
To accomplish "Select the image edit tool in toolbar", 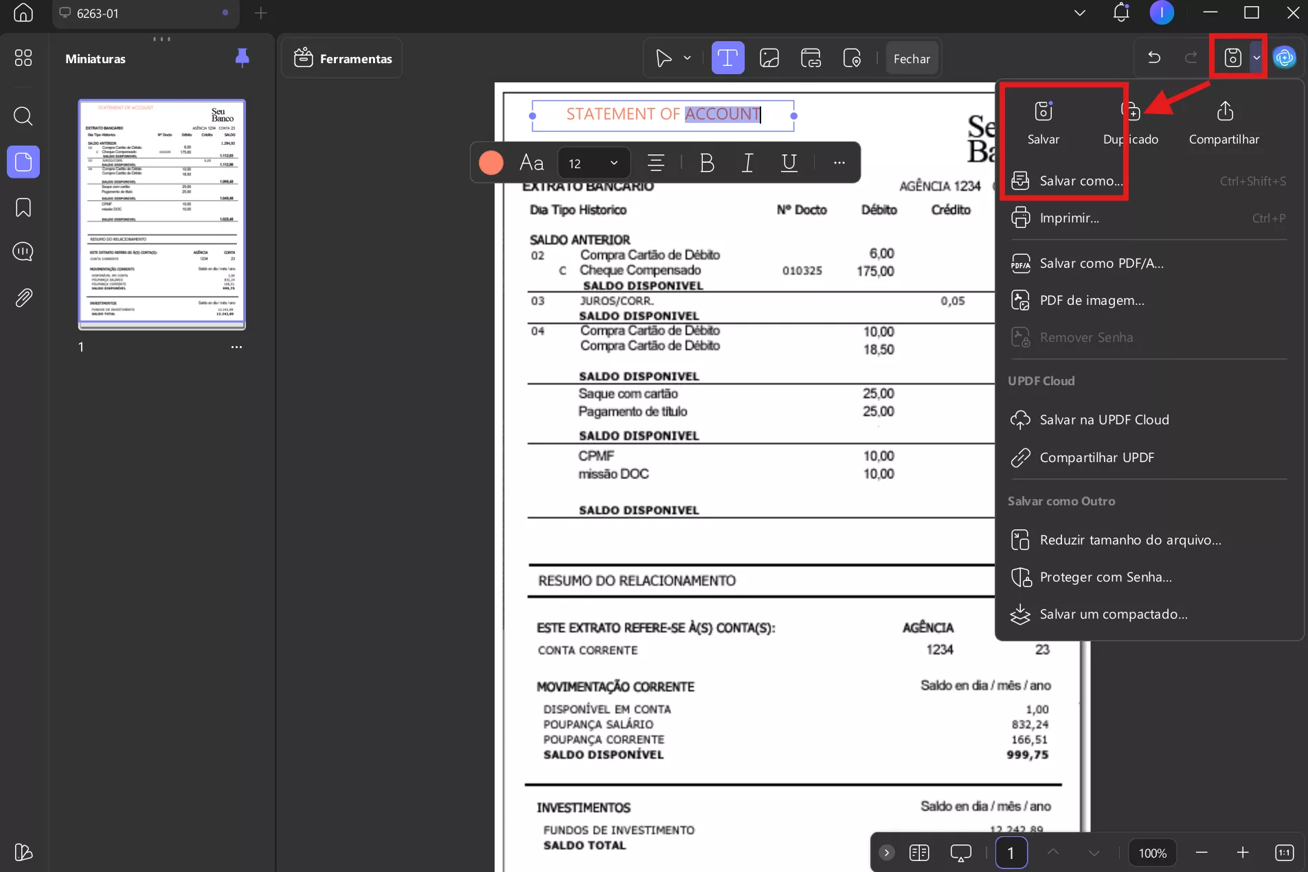I will click(769, 58).
